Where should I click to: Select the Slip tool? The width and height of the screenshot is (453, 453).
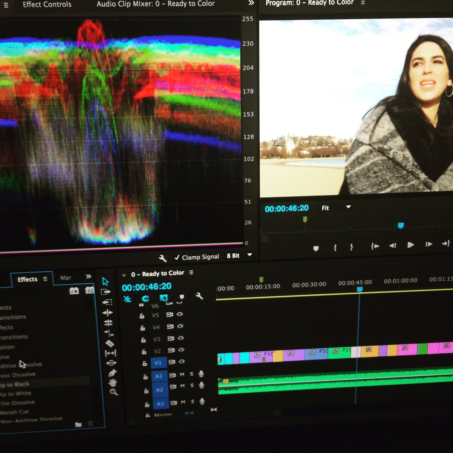pyautogui.click(x=110, y=353)
